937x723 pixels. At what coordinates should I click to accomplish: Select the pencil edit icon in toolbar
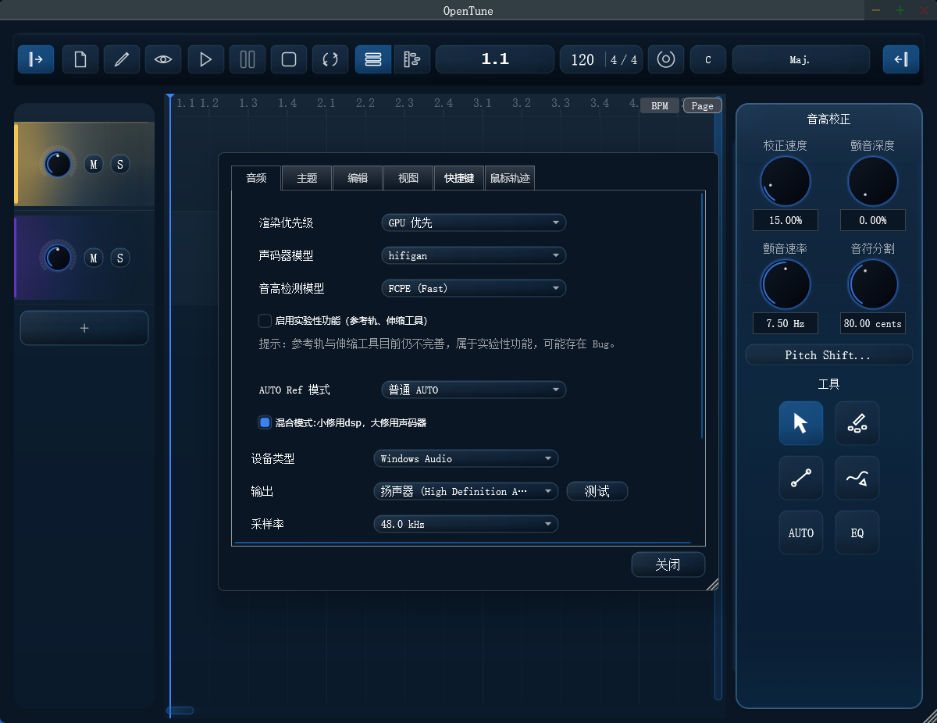pos(122,59)
